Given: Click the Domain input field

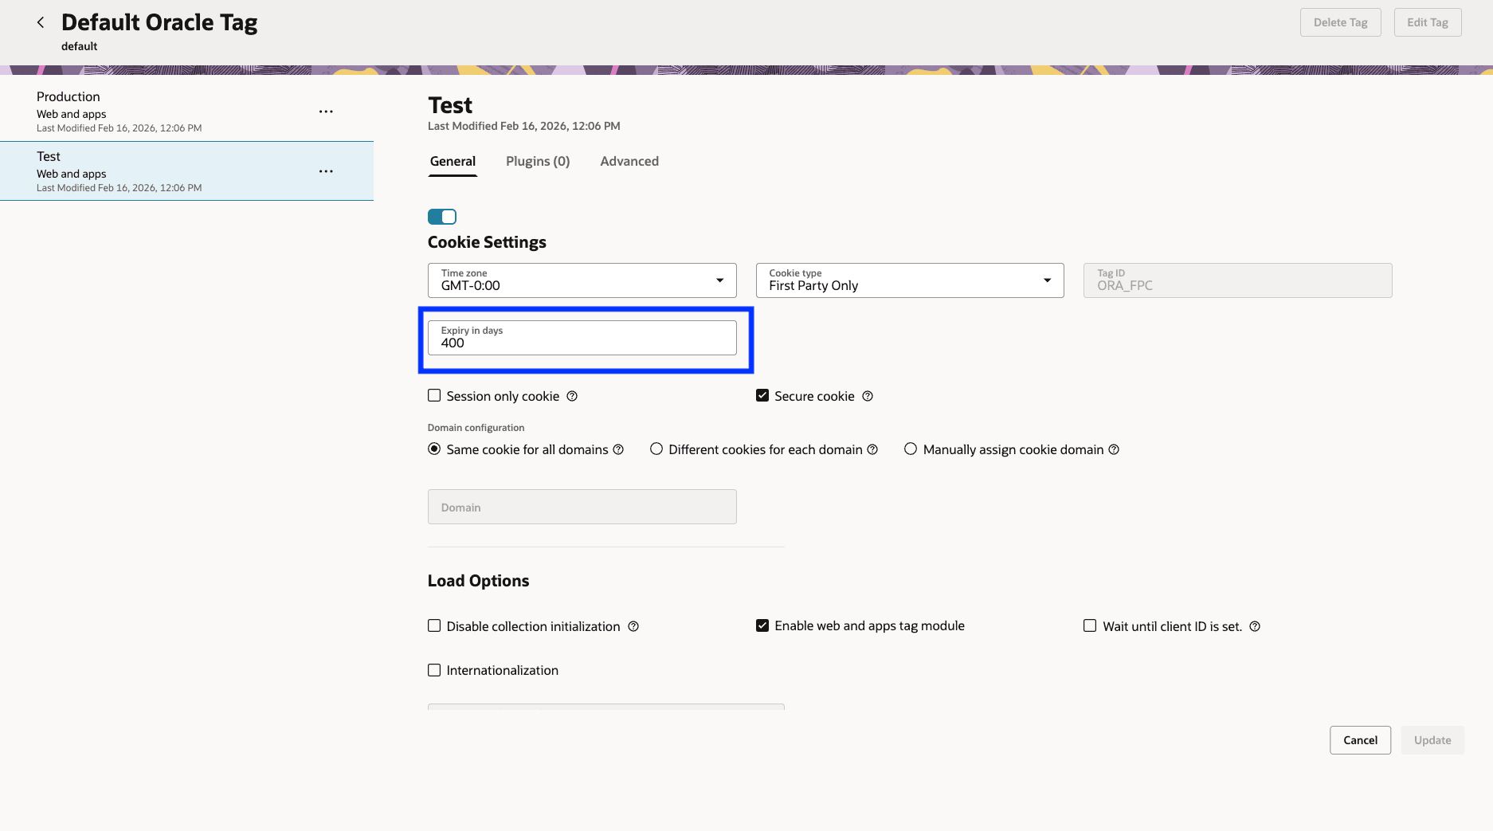Looking at the screenshot, I should coord(582,507).
